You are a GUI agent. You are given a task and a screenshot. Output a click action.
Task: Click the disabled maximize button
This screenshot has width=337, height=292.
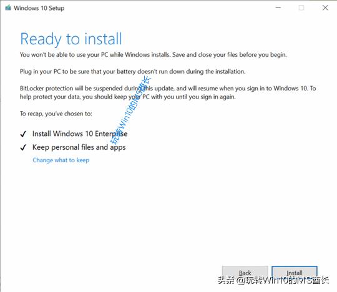tap(301, 7)
